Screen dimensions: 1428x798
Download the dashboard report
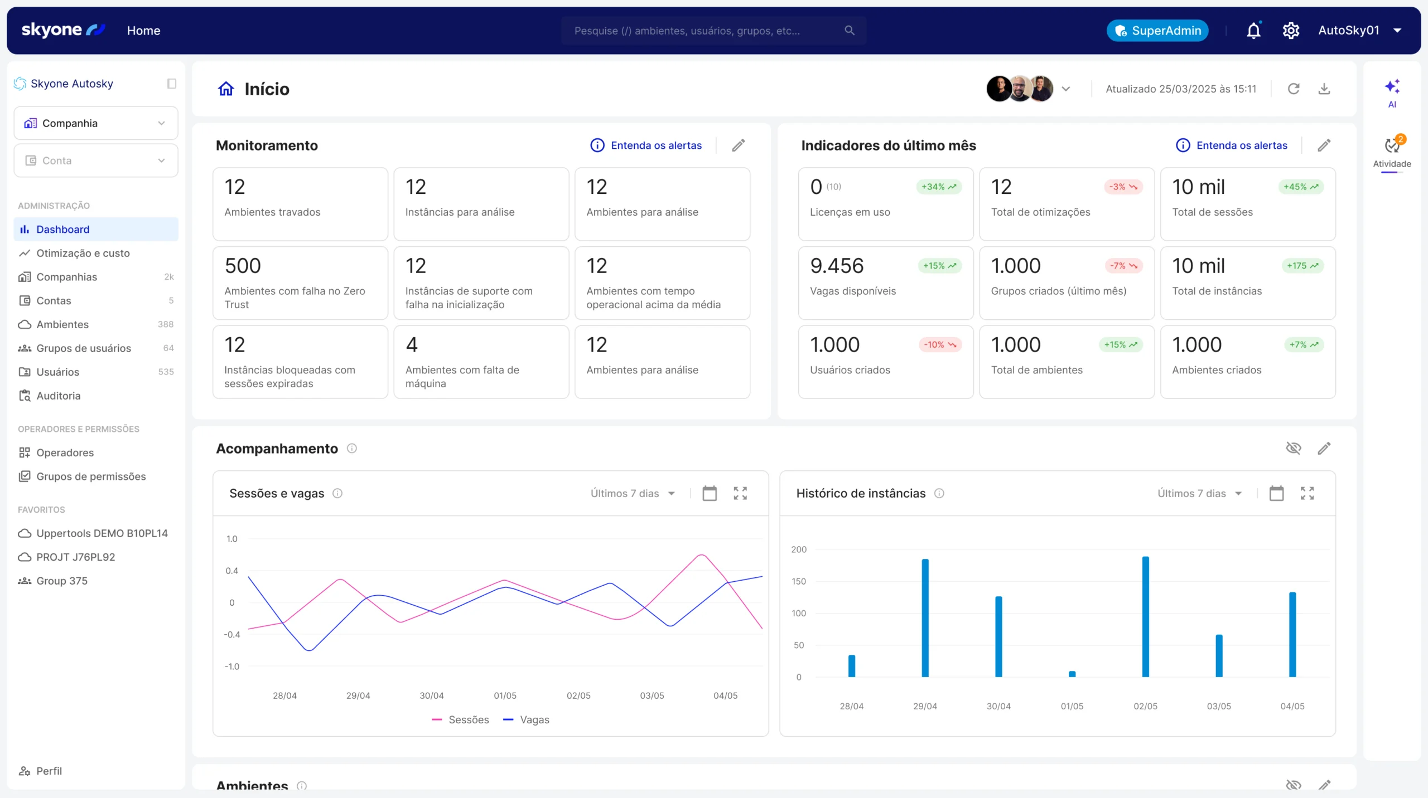click(x=1324, y=89)
